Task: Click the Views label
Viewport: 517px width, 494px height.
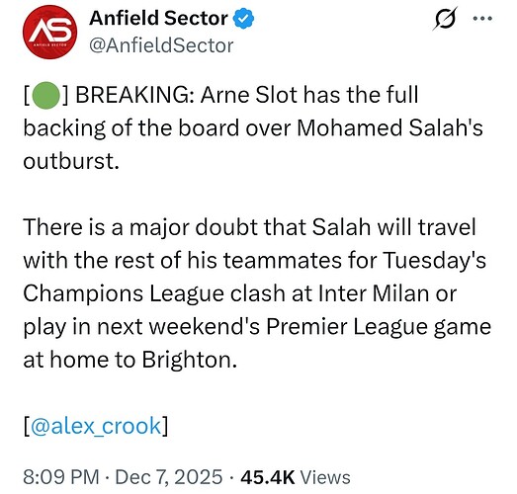Action: click(x=325, y=477)
